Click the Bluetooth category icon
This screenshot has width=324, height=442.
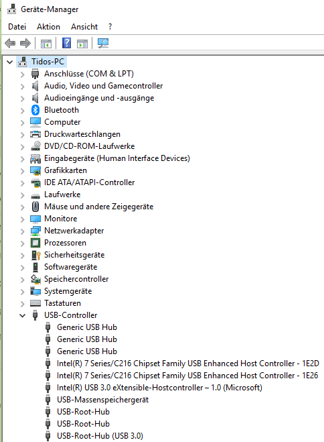click(35, 110)
